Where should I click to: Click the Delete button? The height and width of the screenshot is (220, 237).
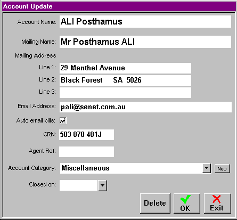pyautogui.click(x=155, y=203)
